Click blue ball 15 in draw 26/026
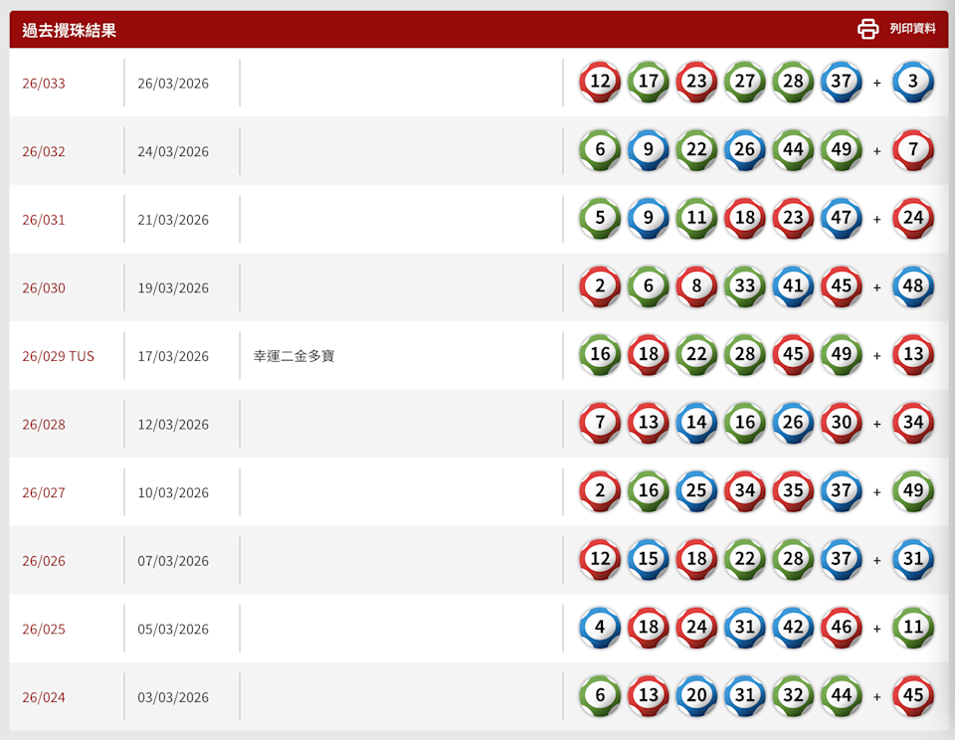 pyautogui.click(x=648, y=559)
